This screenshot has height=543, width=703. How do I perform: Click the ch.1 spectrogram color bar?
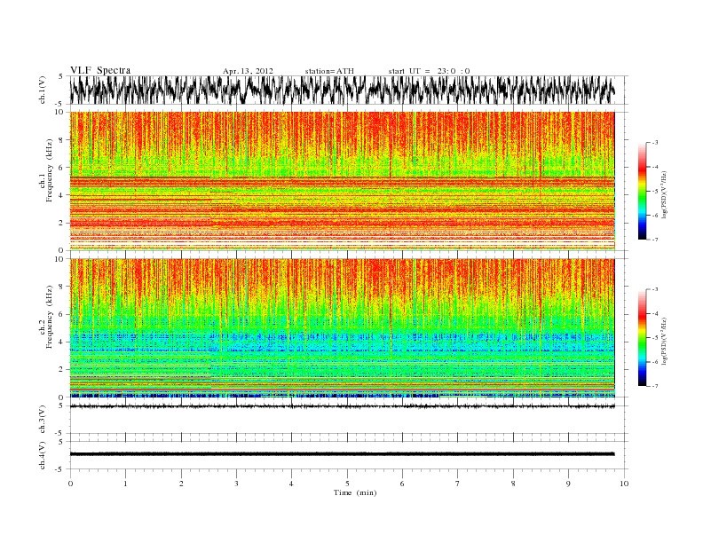pyautogui.click(x=643, y=191)
